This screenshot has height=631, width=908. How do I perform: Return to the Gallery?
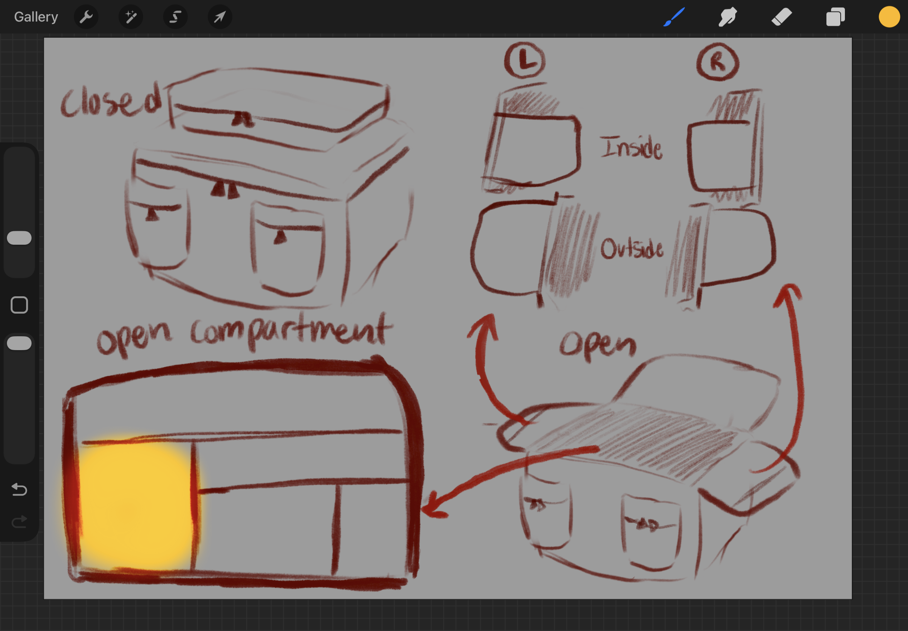(36, 17)
